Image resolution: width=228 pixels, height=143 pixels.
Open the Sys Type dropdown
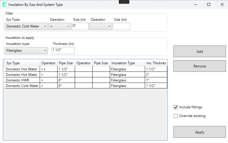[x=26, y=26]
